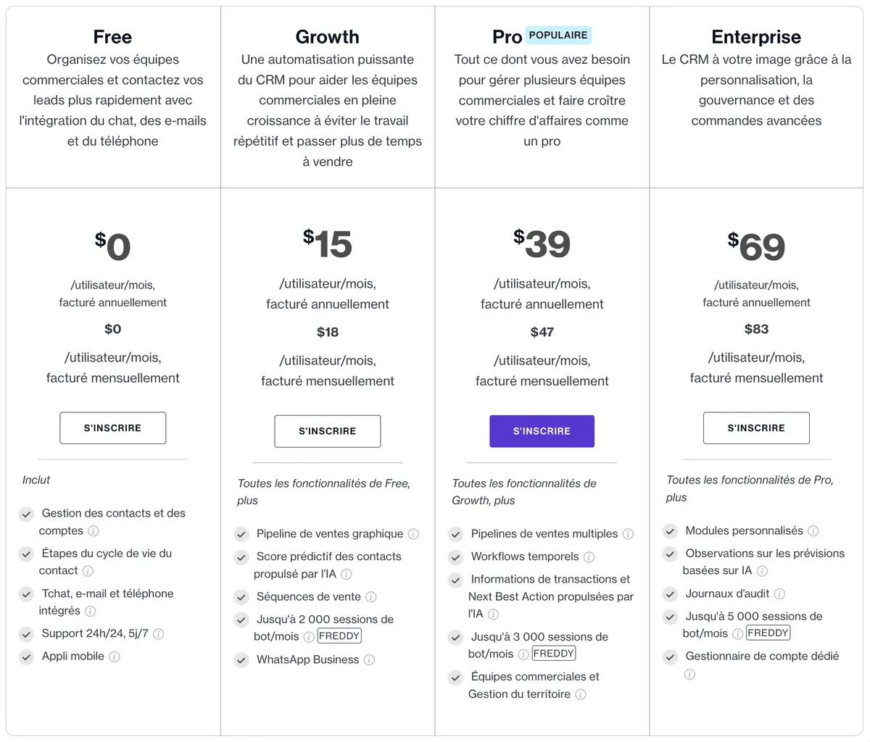
Task: Click info icon next to WhatsApp Business
Action: point(369,660)
